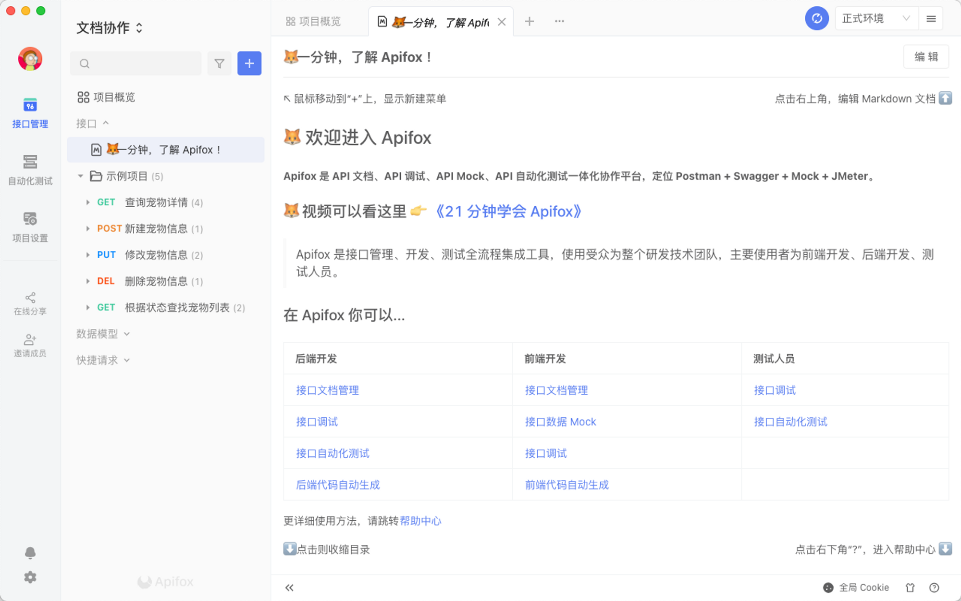The width and height of the screenshot is (961, 601).
Task: Click the blue sync refresh icon
Action: click(817, 19)
